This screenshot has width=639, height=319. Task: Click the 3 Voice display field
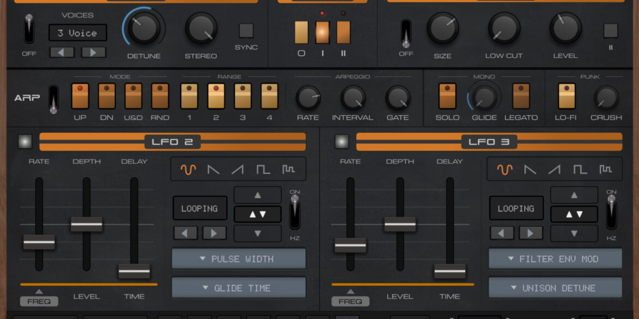[78, 33]
